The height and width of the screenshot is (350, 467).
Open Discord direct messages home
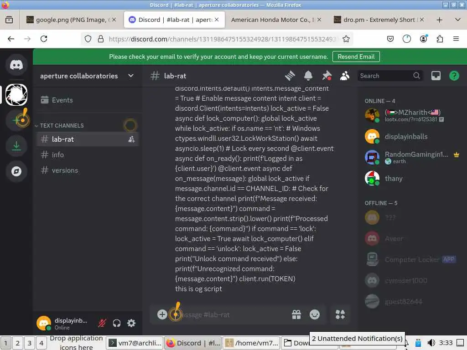16,65
